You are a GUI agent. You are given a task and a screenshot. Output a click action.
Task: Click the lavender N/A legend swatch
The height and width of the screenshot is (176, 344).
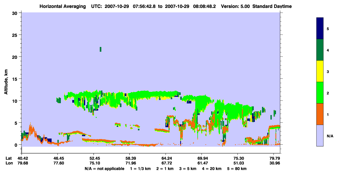(320, 135)
